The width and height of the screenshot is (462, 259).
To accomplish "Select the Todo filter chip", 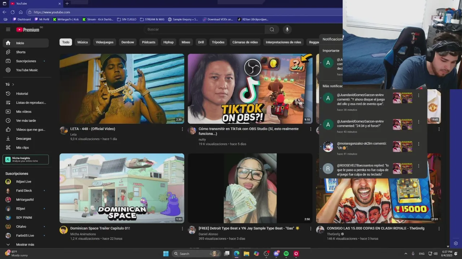I will coord(66,42).
